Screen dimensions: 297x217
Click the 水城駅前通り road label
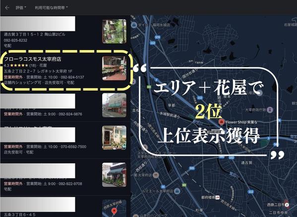point(170,115)
